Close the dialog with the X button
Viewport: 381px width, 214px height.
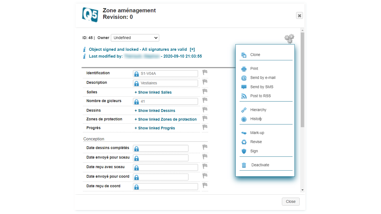pyautogui.click(x=299, y=15)
